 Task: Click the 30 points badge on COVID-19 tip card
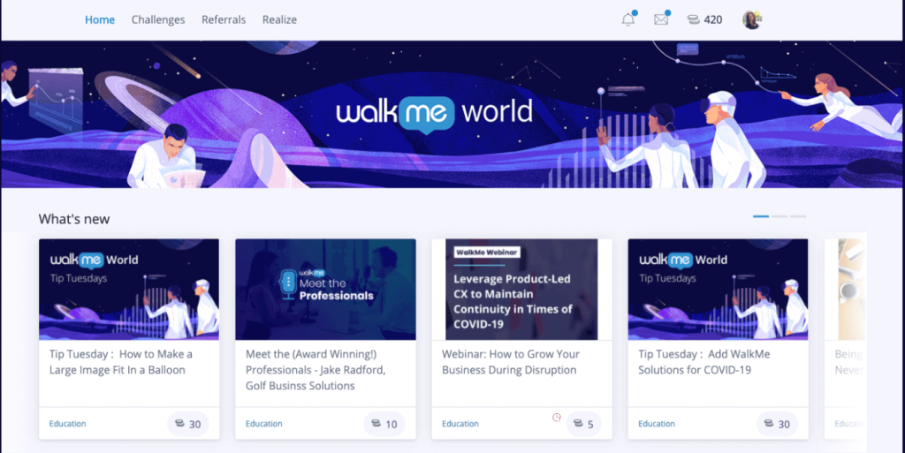click(x=776, y=424)
